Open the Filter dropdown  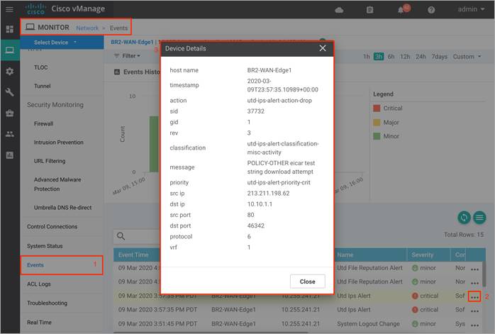pyautogui.click(x=127, y=56)
